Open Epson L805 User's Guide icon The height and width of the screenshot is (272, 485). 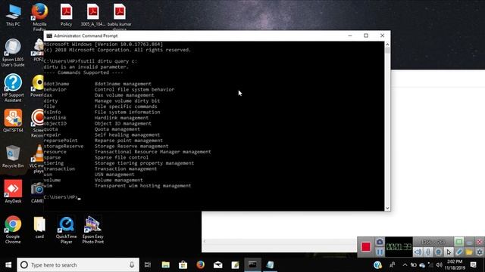pos(13,53)
